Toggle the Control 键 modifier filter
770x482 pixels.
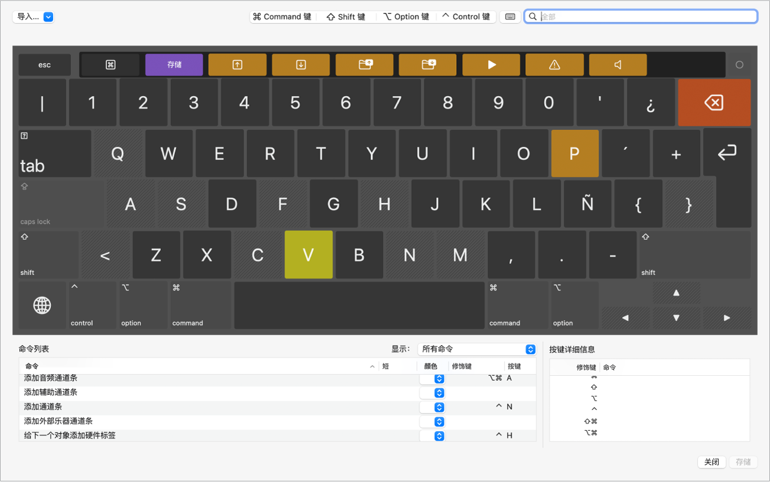(x=466, y=17)
